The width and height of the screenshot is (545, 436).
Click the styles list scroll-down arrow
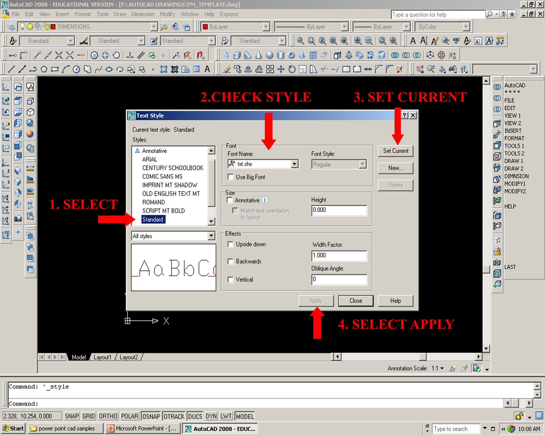[211, 221]
